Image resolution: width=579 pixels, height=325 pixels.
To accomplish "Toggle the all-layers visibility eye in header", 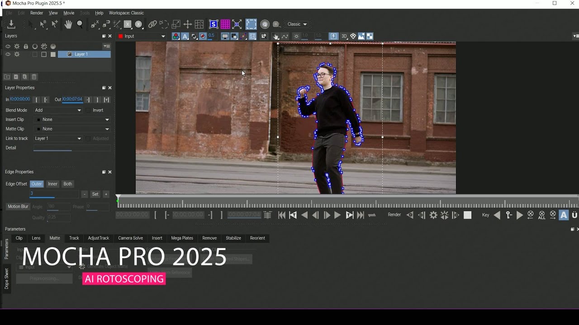I will (8, 46).
